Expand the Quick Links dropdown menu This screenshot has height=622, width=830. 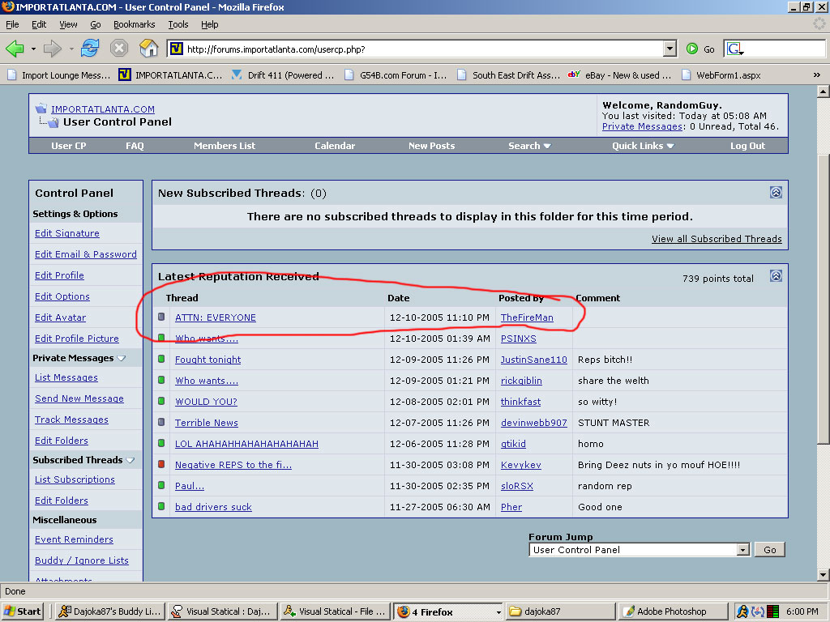(643, 146)
